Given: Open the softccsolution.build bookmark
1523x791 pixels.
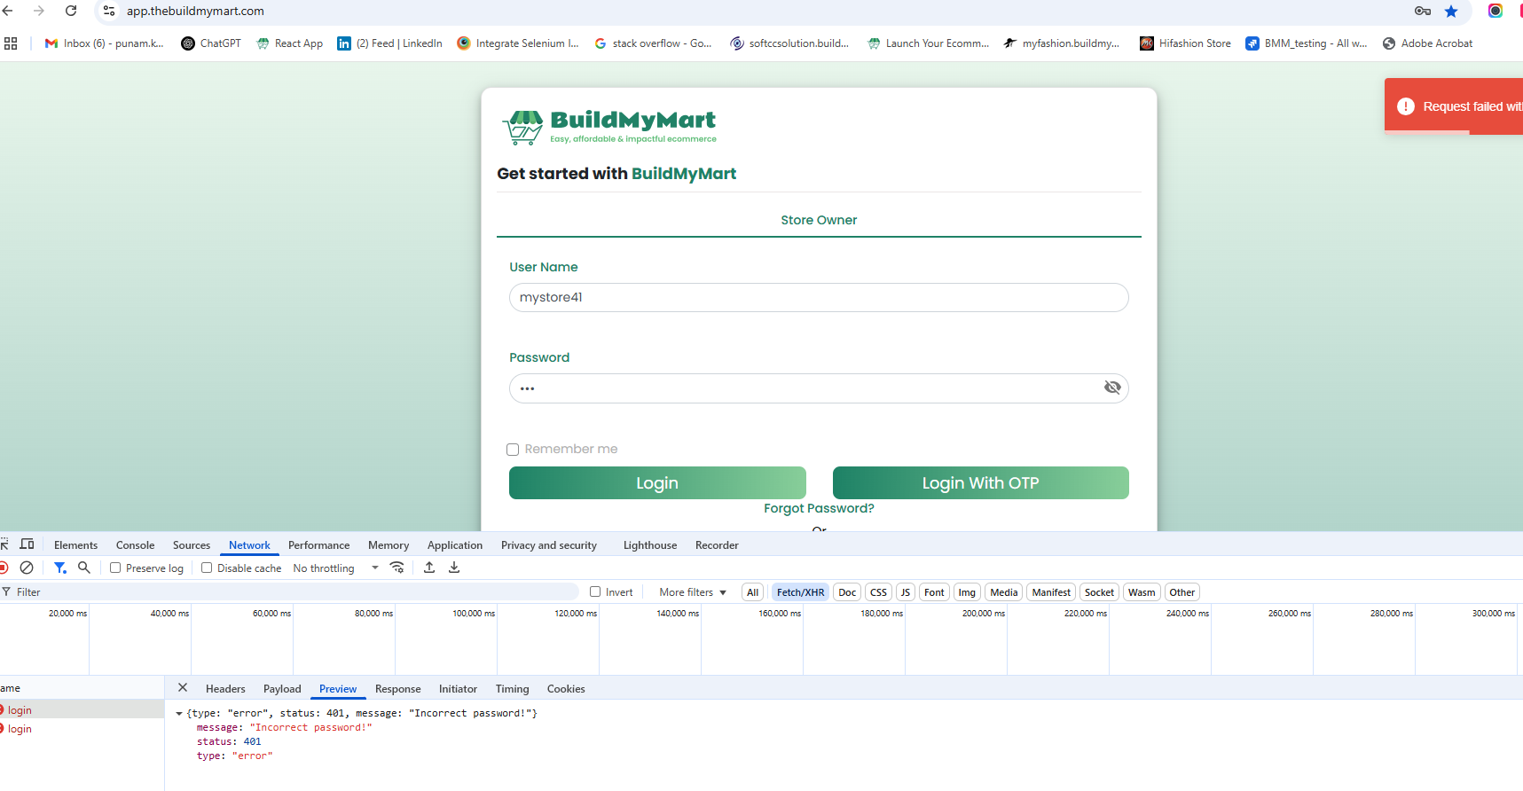Looking at the screenshot, I should pyautogui.click(x=789, y=43).
